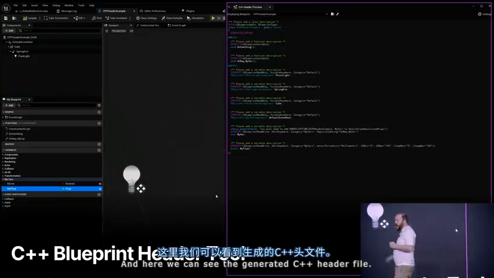
Task: Click the Save icon in the toolbar
Action: click(6, 18)
